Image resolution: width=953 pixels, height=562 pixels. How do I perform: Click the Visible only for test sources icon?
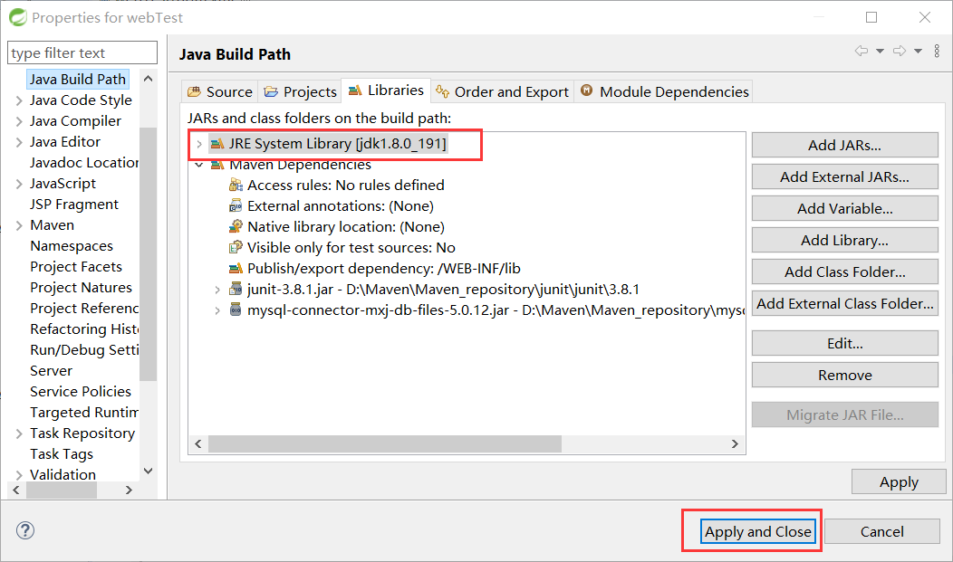(x=236, y=247)
